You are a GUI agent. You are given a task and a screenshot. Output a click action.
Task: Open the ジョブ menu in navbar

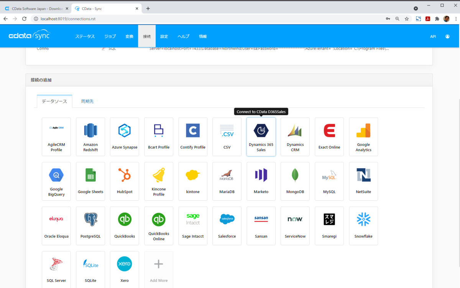(x=110, y=36)
